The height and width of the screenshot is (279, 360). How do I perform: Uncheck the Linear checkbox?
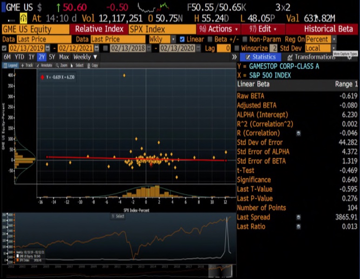coord(182,40)
